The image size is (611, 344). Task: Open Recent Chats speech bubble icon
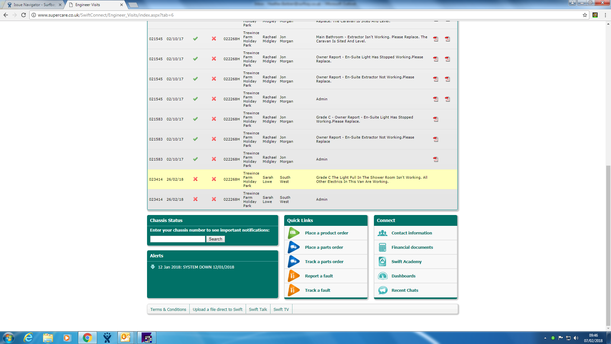[x=383, y=290]
